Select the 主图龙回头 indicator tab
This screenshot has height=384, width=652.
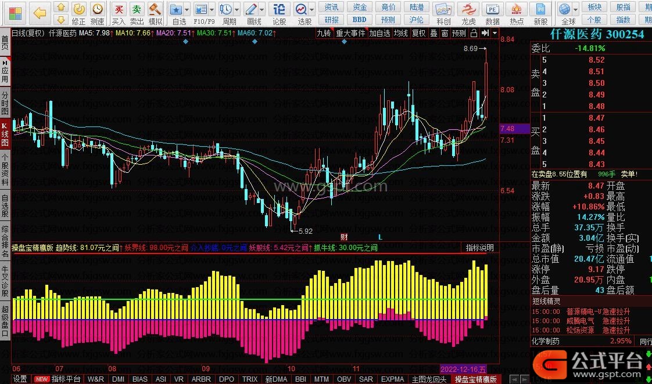[x=429, y=379]
